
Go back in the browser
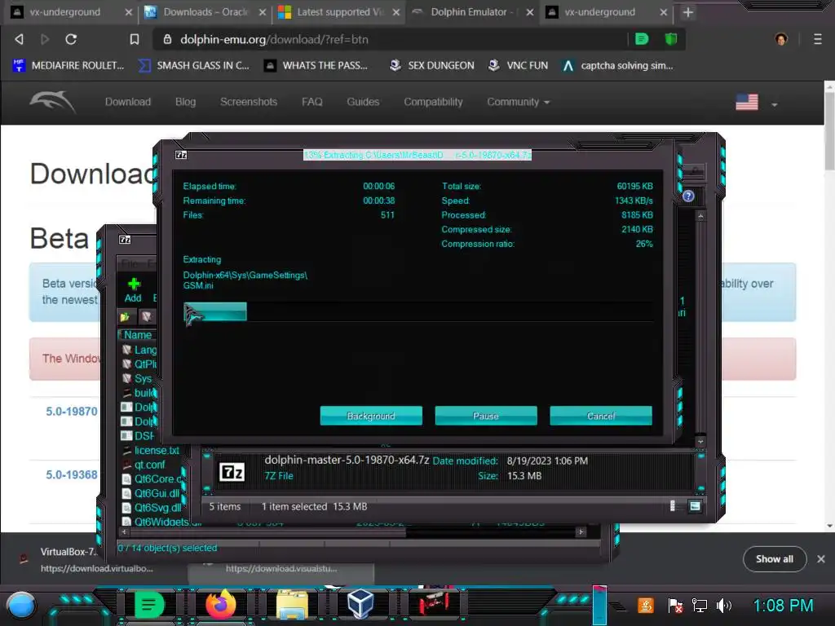pos(20,39)
